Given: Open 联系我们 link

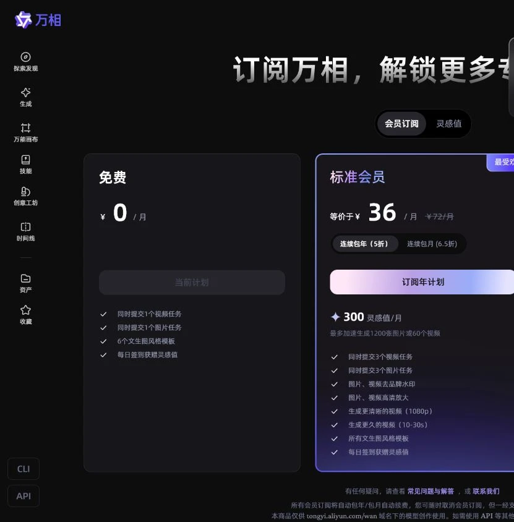Looking at the screenshot, I should tap(486, 491).
